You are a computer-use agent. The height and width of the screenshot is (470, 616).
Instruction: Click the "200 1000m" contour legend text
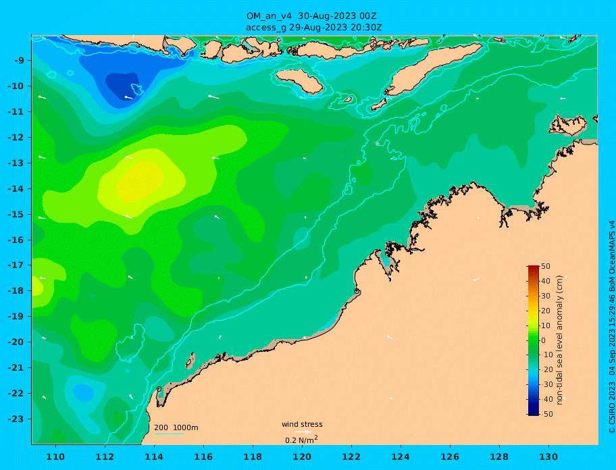pos(176,427)
